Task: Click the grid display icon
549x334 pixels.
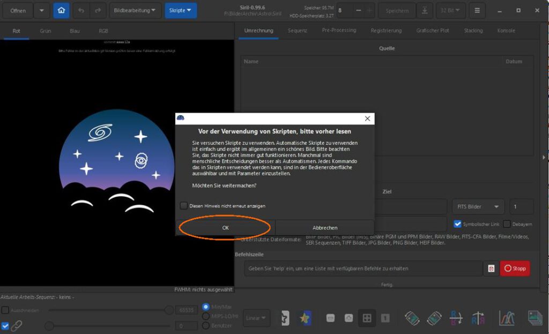Action: tap(367, 318)
